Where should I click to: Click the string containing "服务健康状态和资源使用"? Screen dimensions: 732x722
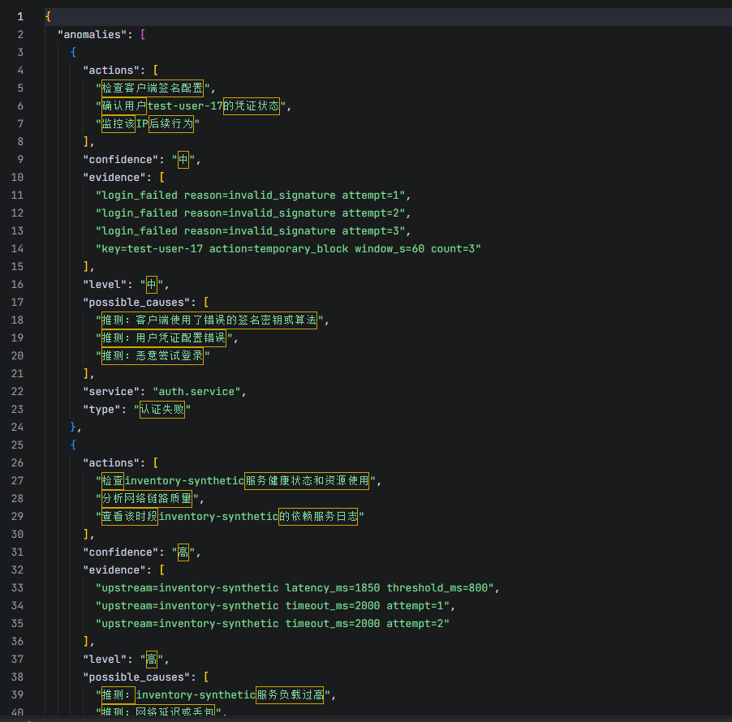click(x=236, y=481)
